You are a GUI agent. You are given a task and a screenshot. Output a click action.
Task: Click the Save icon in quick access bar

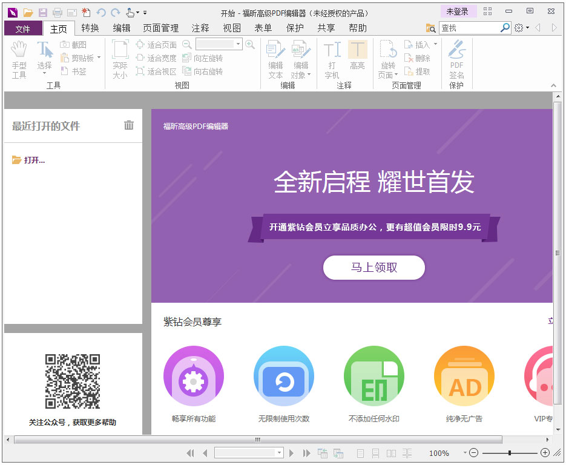[43, 13]
